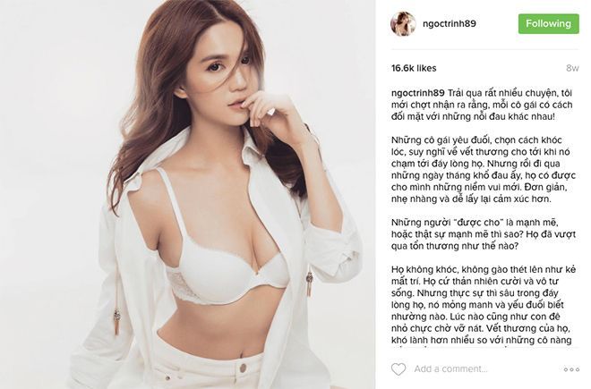The image size is (591, 389).
Task: Open the ngoctrinh89 username in header
Action: [x=449, y=23]
